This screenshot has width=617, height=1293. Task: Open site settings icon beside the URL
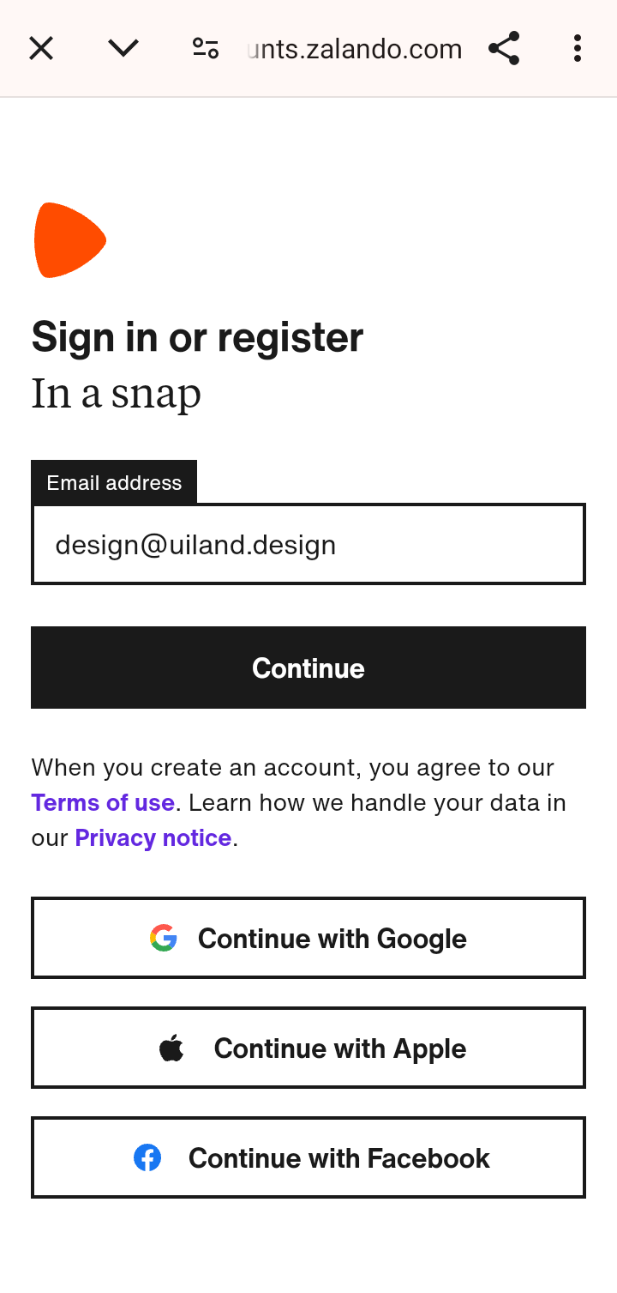206,49
